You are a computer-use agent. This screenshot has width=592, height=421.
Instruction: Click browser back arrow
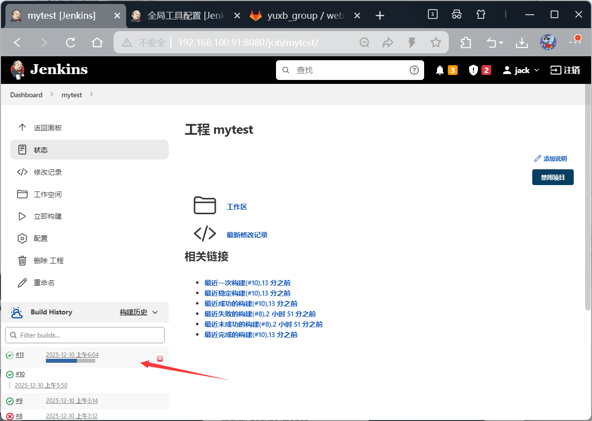[17, 42]
